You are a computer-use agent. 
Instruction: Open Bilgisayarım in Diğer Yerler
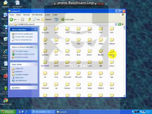point(19,78)
